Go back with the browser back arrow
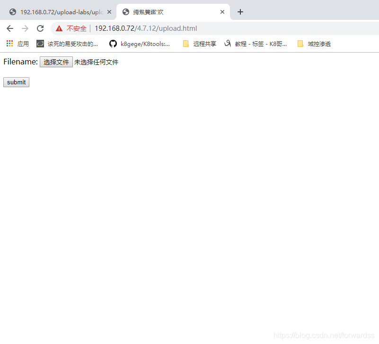 (x=10, y=28)
